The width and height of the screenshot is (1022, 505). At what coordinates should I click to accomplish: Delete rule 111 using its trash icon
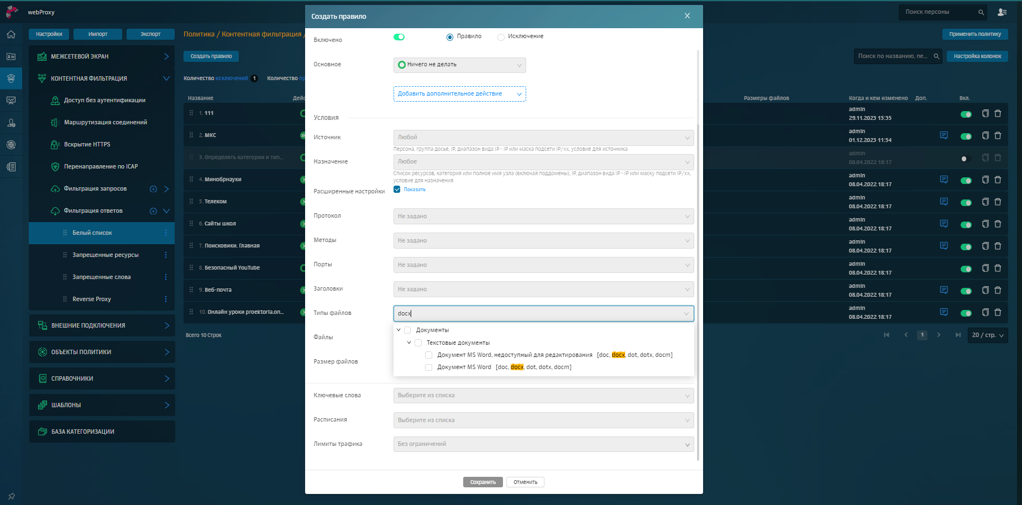click(x=998, y=113)
